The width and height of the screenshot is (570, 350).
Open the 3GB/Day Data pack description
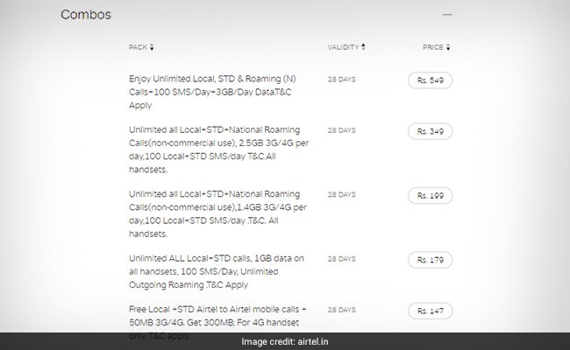click(x=213, y=92)
